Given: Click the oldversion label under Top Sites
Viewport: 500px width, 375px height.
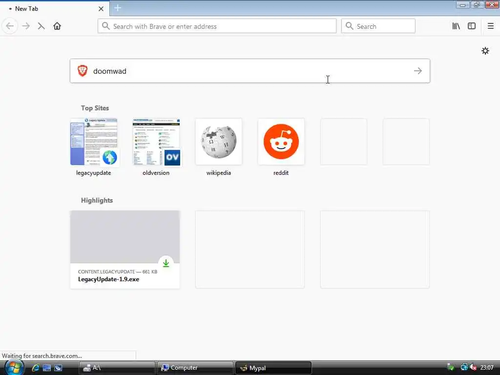Looking at the screenshot, I should pos(156,173).
